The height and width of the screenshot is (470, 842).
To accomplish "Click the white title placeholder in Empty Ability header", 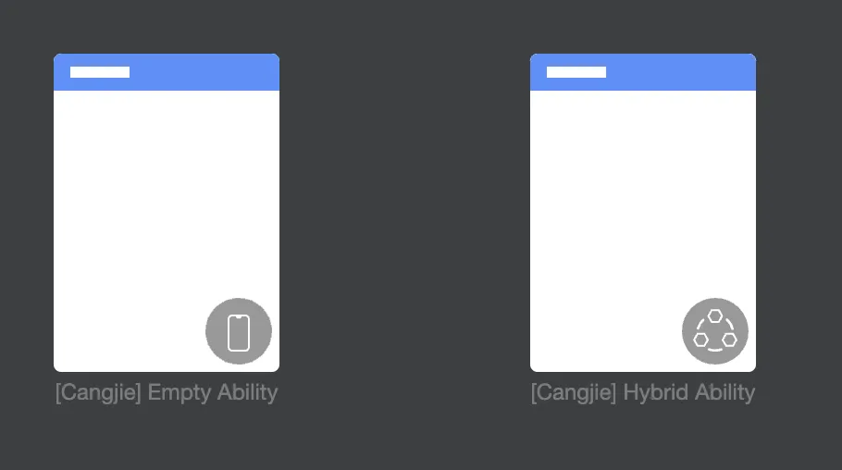I will [100, 72].
